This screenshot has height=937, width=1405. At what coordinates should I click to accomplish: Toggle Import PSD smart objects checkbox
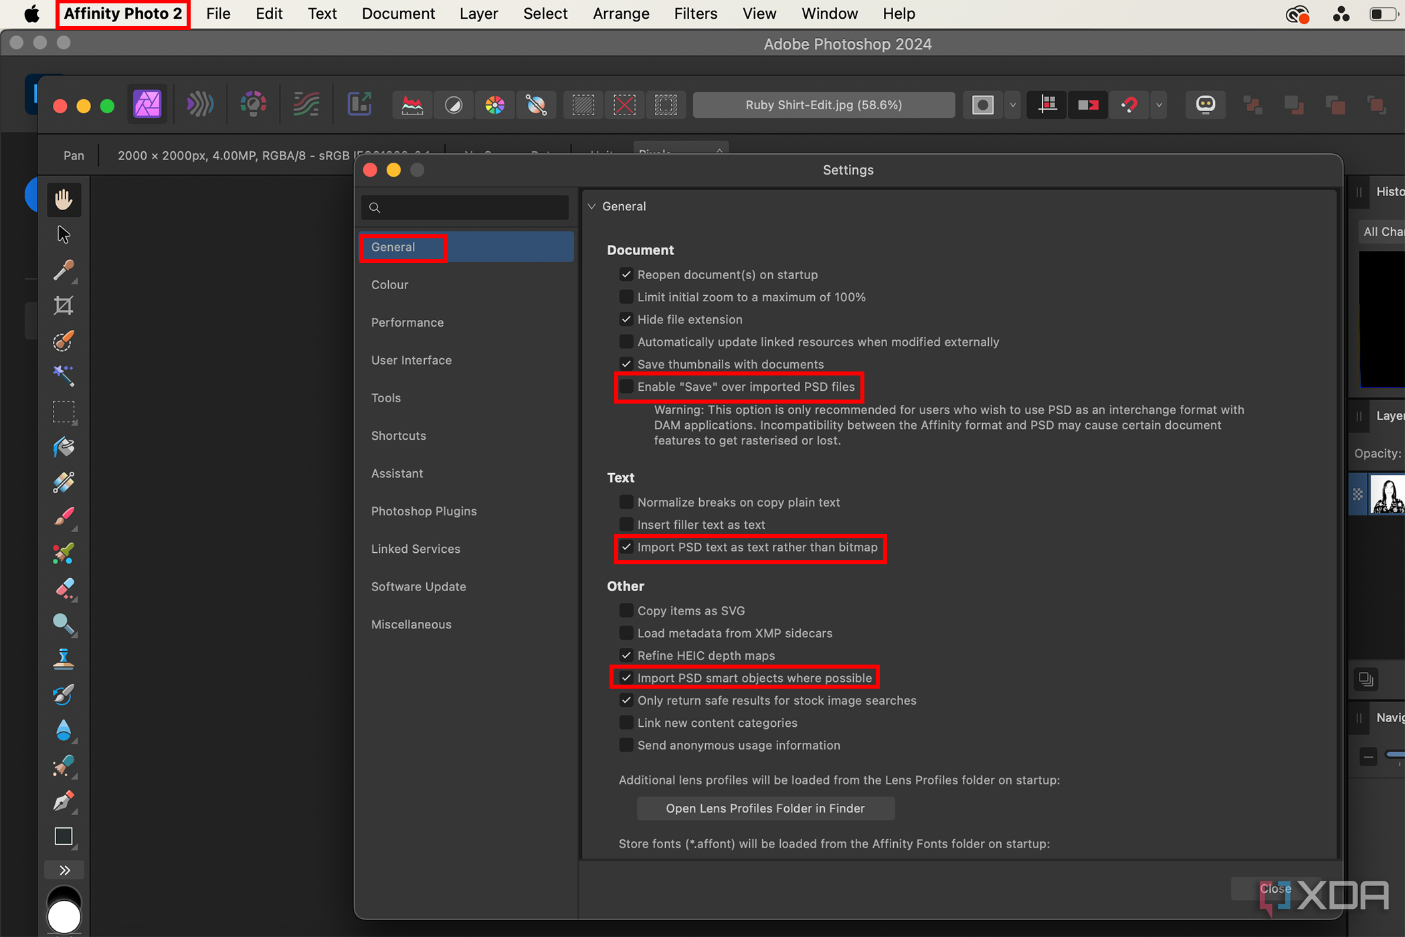626,677
